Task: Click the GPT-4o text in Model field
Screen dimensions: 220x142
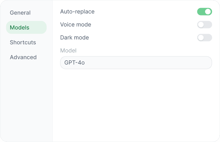Action: [x=75, y=62]
